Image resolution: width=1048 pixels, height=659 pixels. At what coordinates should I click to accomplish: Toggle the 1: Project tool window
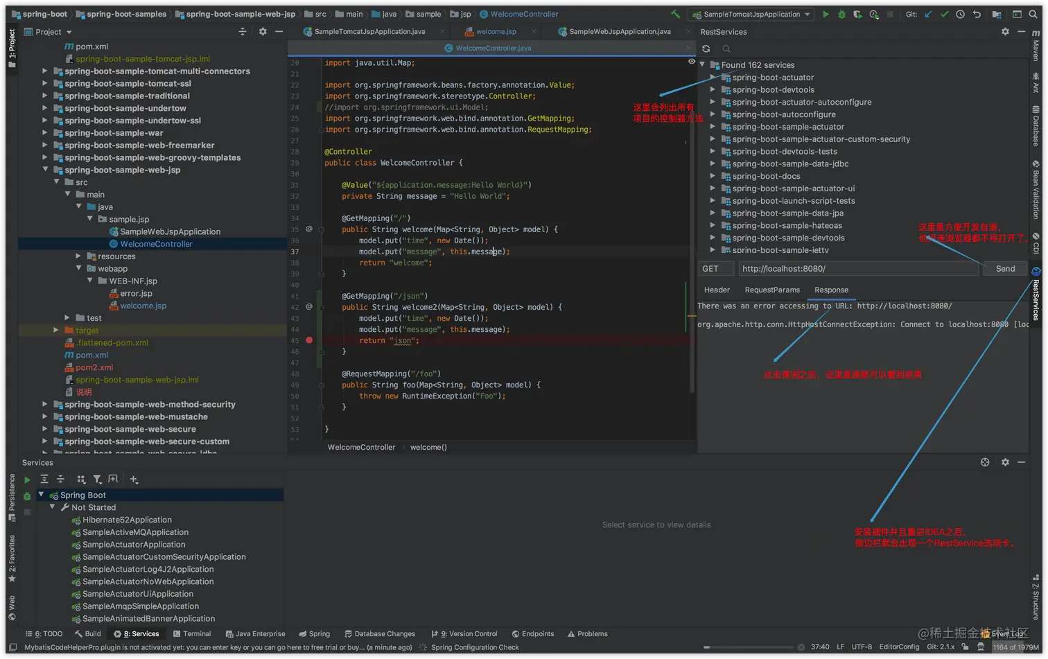click(x=12, y=48)
